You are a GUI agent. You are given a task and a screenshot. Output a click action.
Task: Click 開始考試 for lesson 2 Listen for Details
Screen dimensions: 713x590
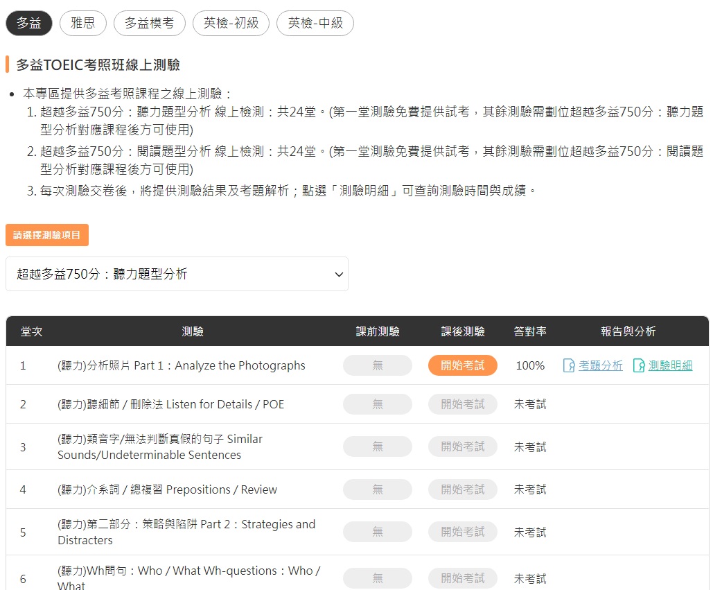pyautogui.click(x=463, y=404)
